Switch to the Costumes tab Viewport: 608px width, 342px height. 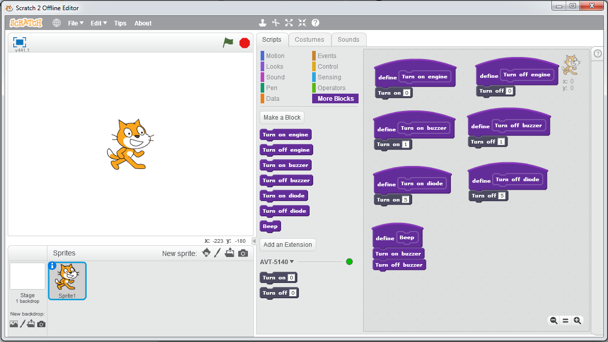click(x=310, y=40)
